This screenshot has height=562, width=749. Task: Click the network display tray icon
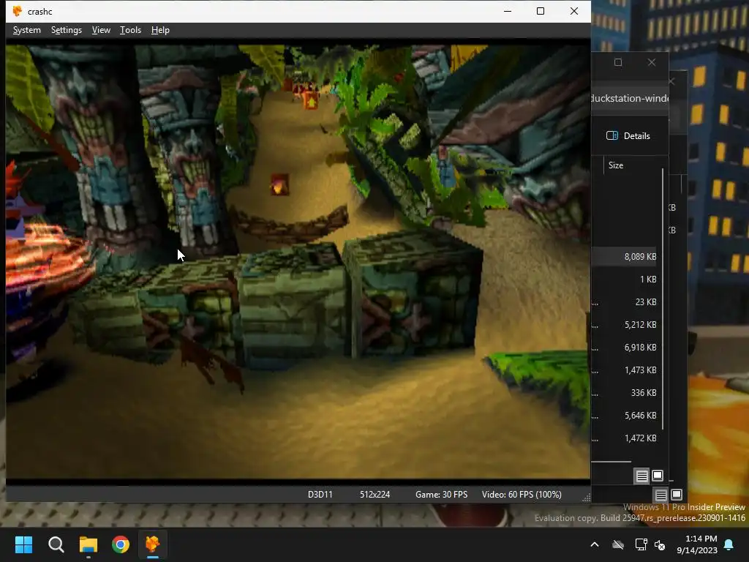(641, 544)
